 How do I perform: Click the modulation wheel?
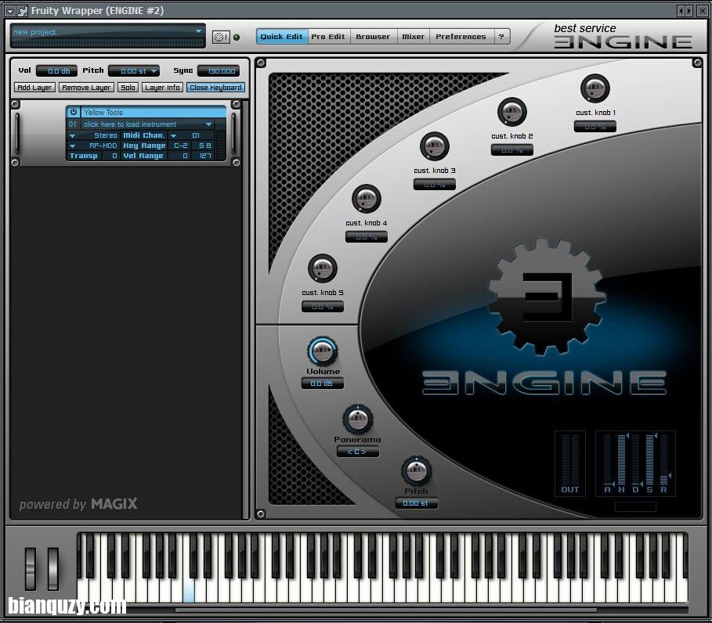53,568
